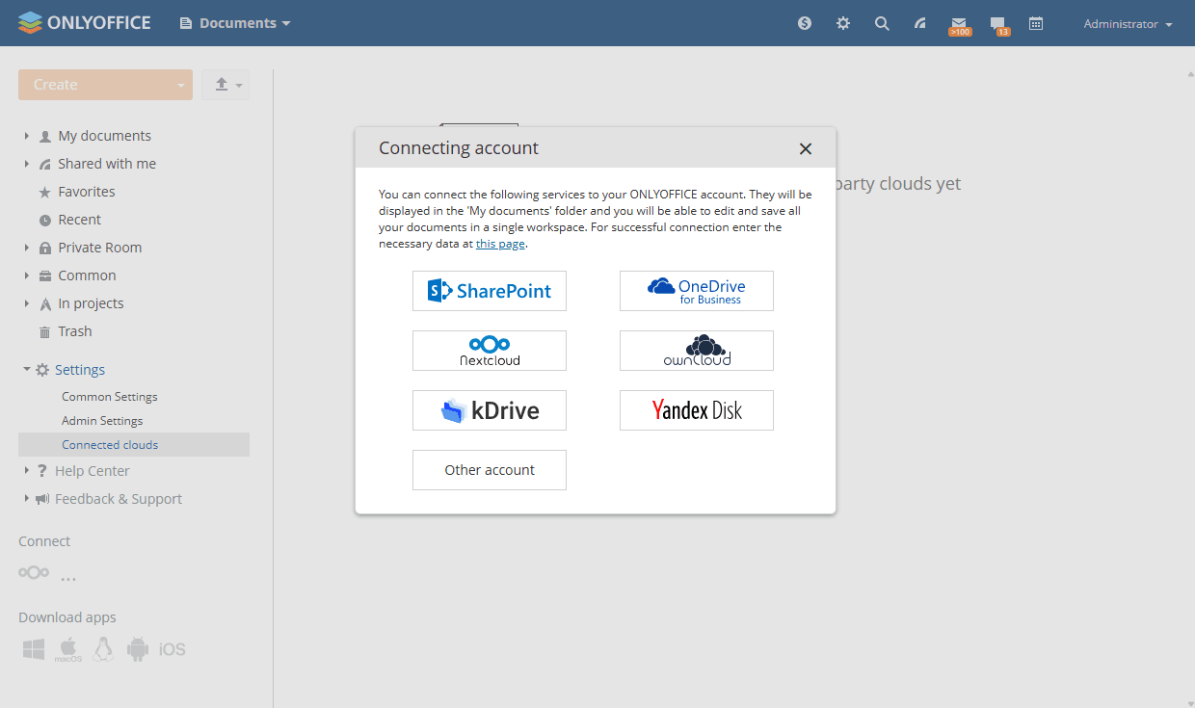Download the iOS app
The height and width of the screenshot is (708, 1195).
pos(173,649)
